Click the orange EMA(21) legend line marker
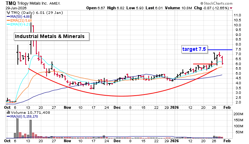249x144 pixels. pos(9,20)
